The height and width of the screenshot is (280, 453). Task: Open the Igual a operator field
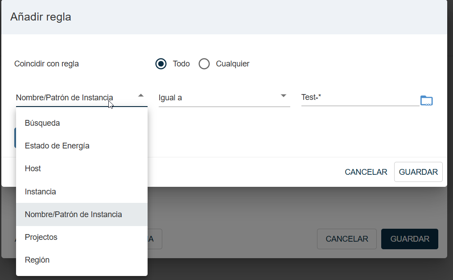(218, 98)
